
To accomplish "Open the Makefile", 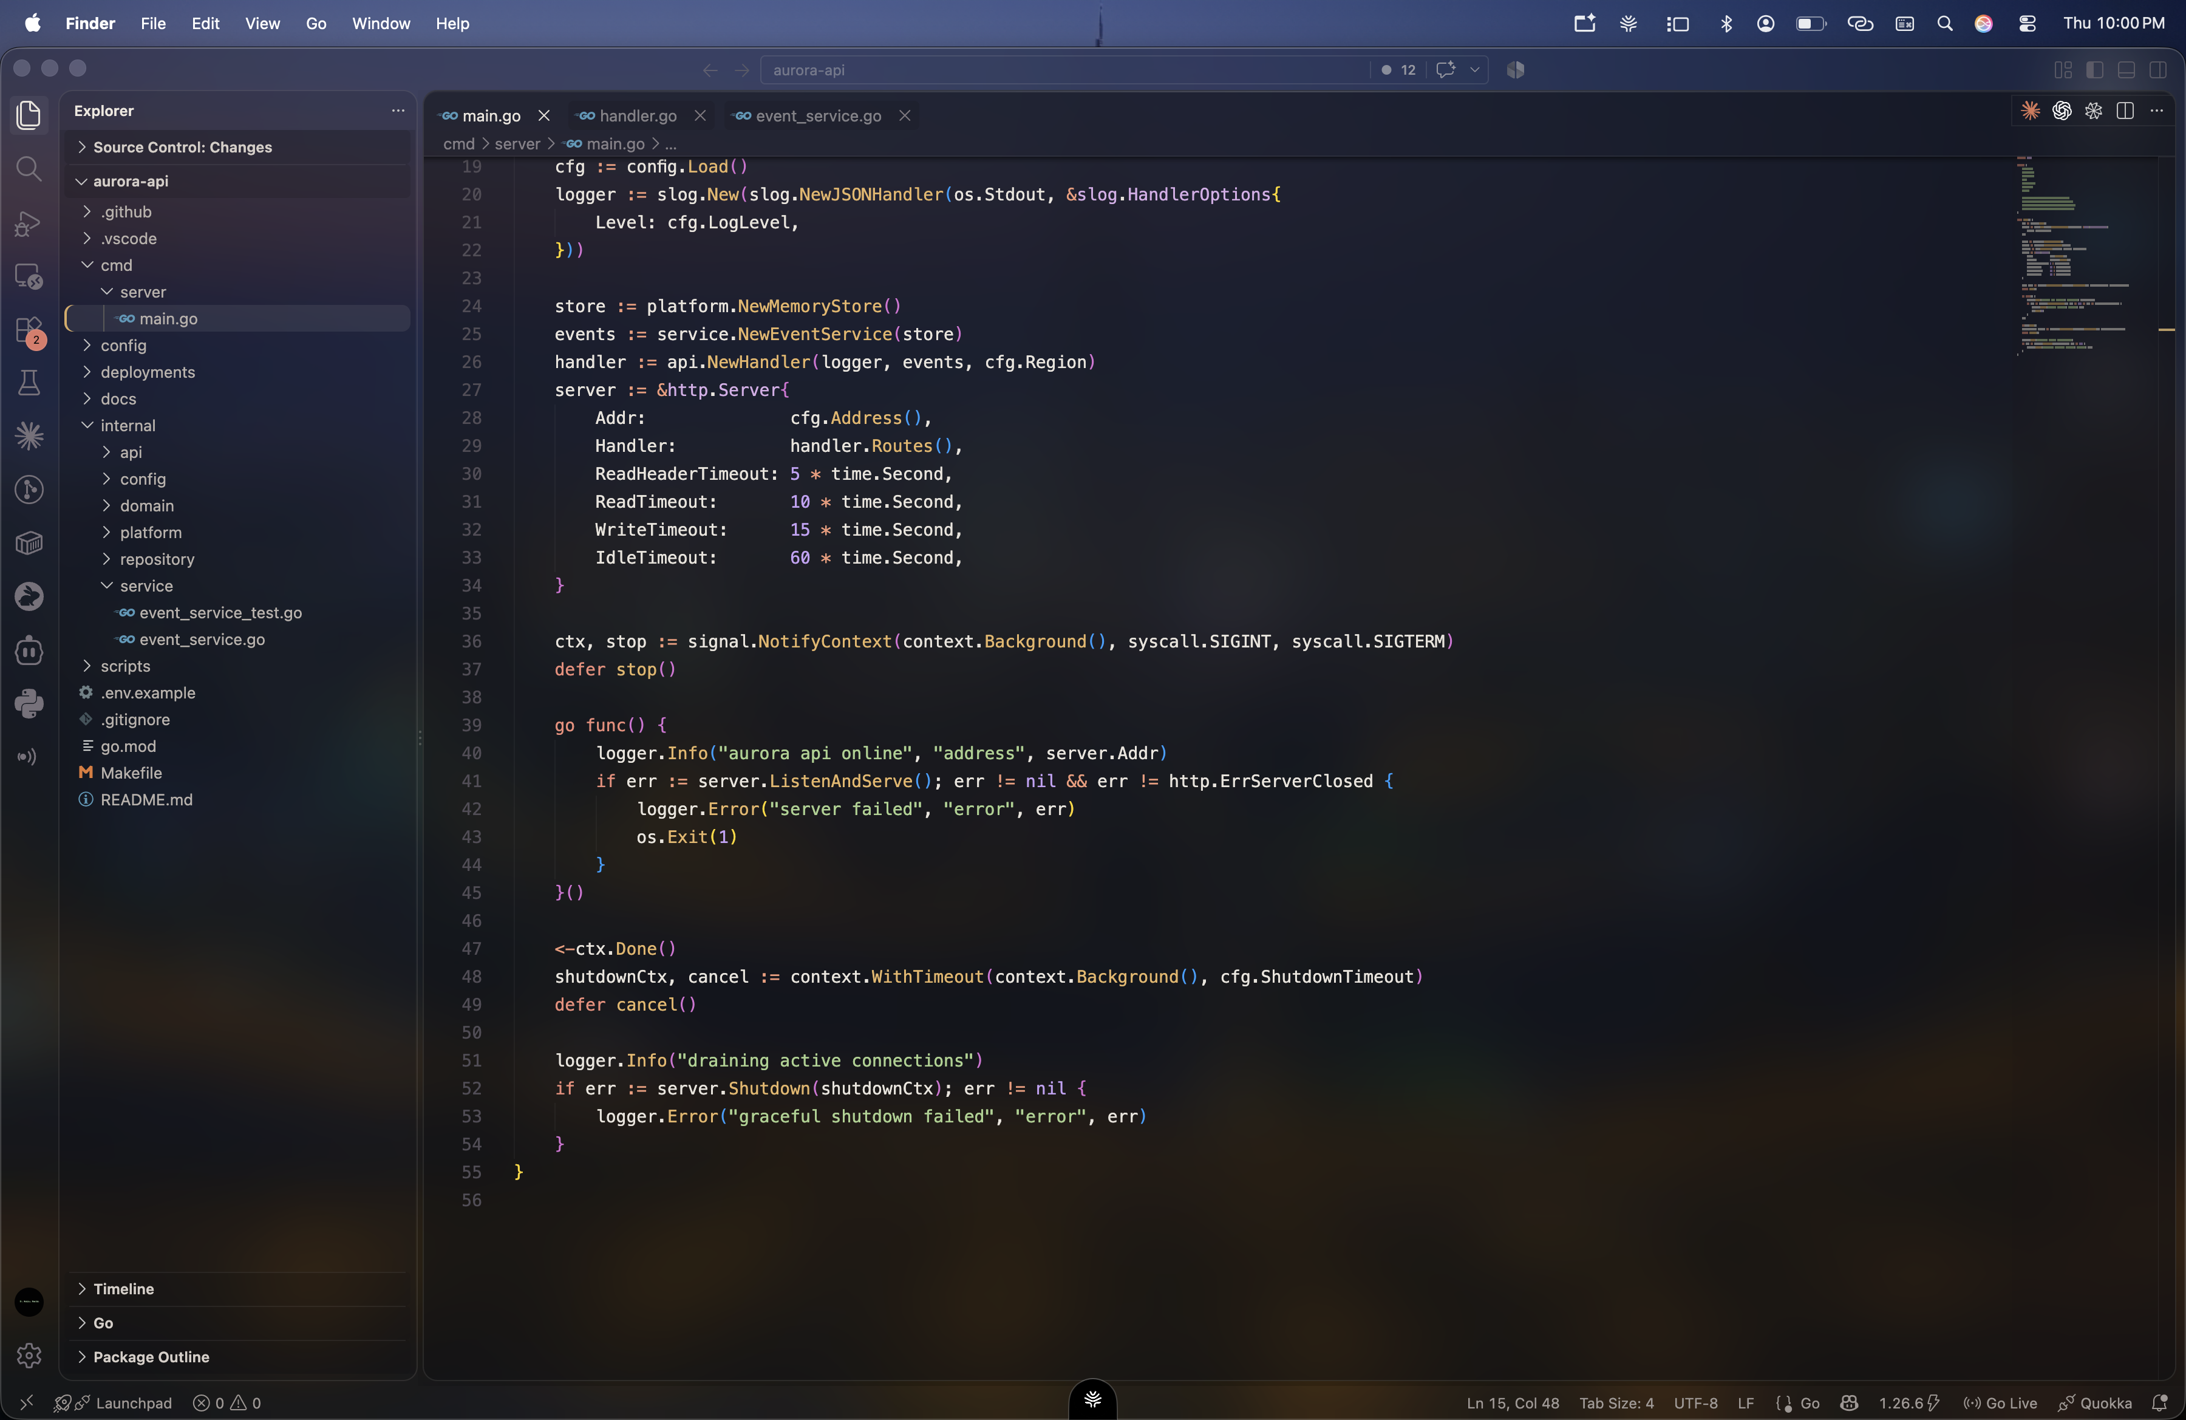I will coord(237,773).
